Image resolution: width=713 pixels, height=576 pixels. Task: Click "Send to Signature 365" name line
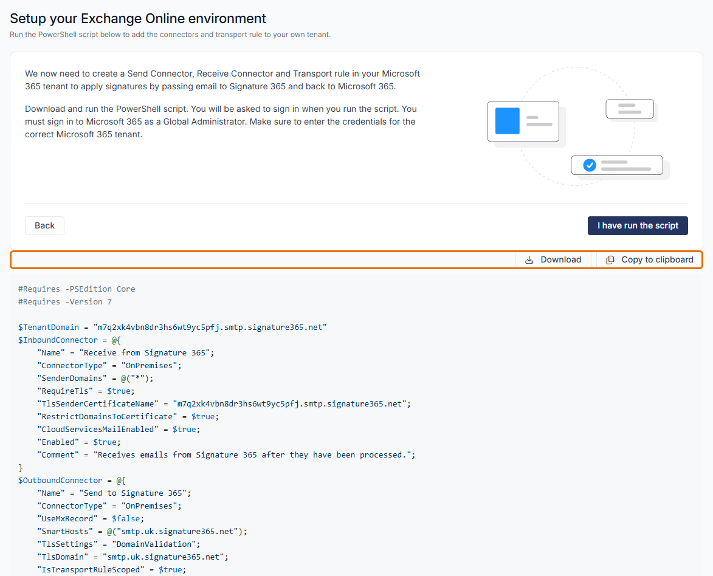(114, 493)
